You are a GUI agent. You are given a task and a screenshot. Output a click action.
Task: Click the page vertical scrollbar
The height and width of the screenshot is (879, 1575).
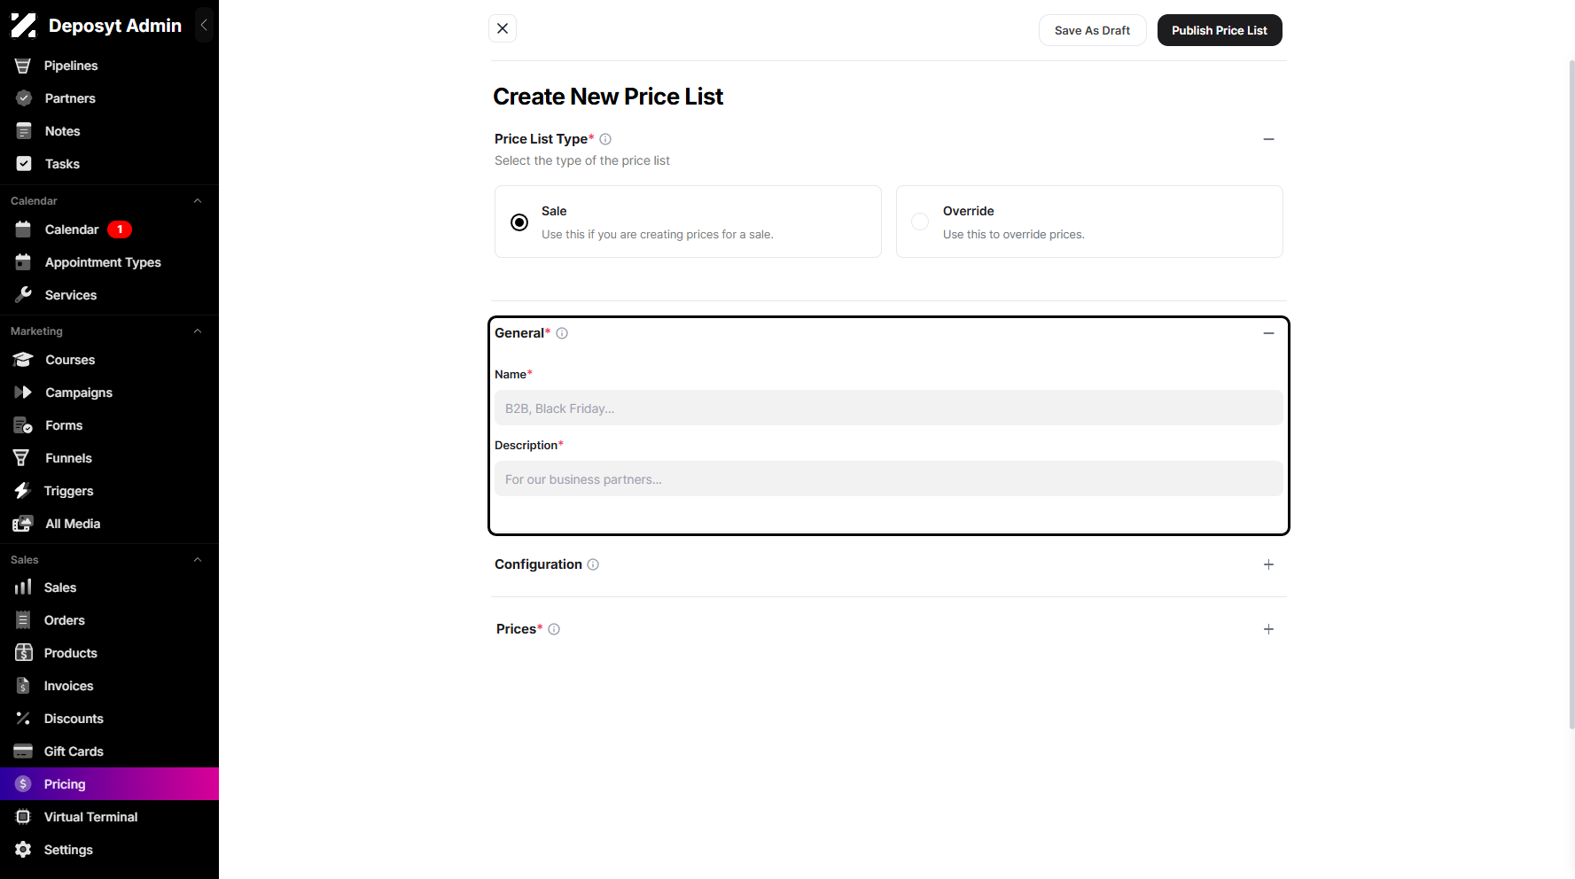click(x=1571, y=394)
